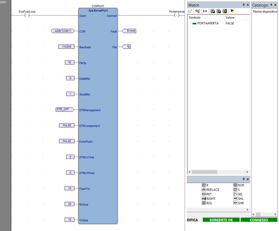
Task: Click the Valore column header
Action: coord(236,18)
